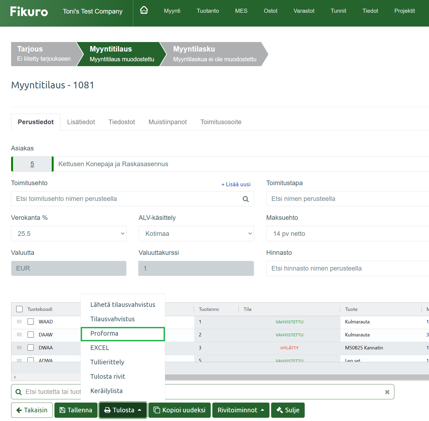The width and height of the screenshot is (429, 421).
Task: Click the toimitusehto search magnifier icon
Action: [246, 199]
